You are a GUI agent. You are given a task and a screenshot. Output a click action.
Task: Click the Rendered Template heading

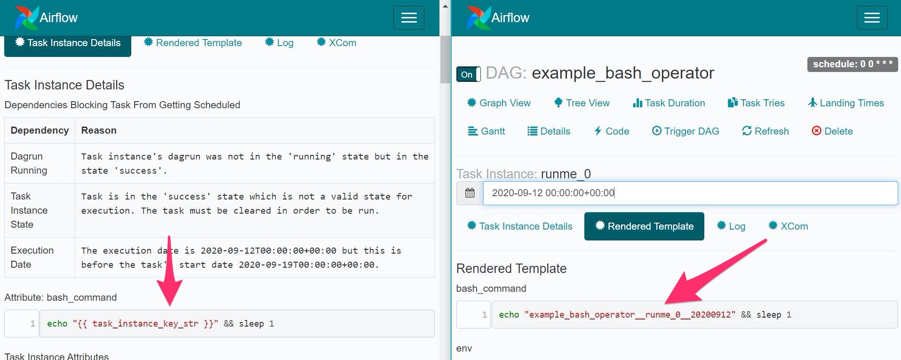point(511,269)
